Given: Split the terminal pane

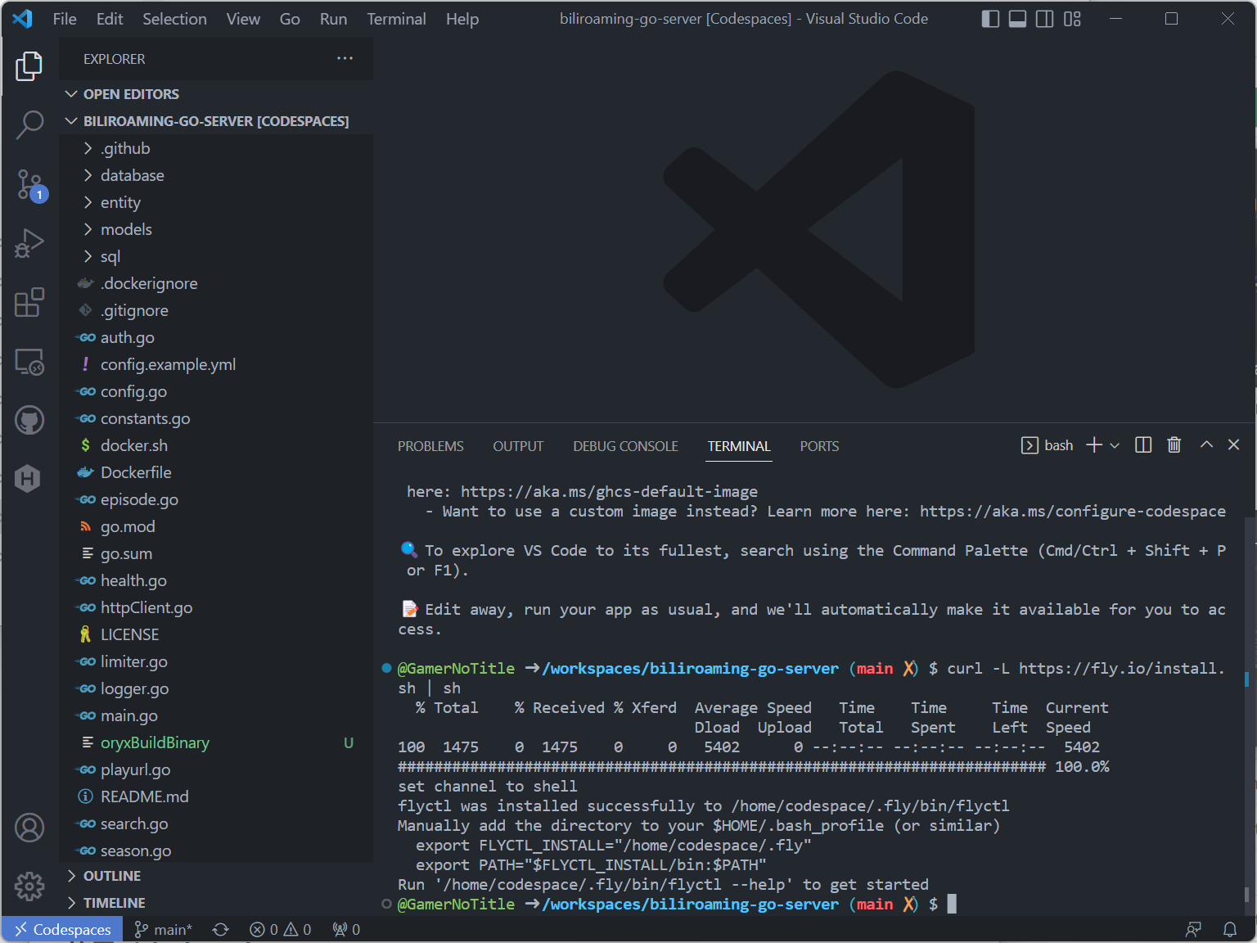Looking at the screenshot, I should [x=1143, y=444].
